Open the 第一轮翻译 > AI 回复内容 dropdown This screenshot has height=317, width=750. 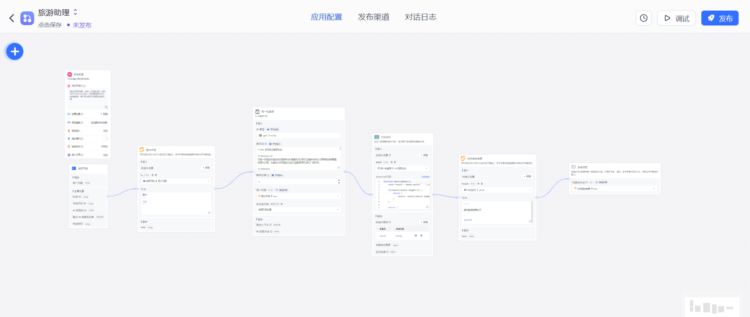pyautogui.click(x=403, y=168)
